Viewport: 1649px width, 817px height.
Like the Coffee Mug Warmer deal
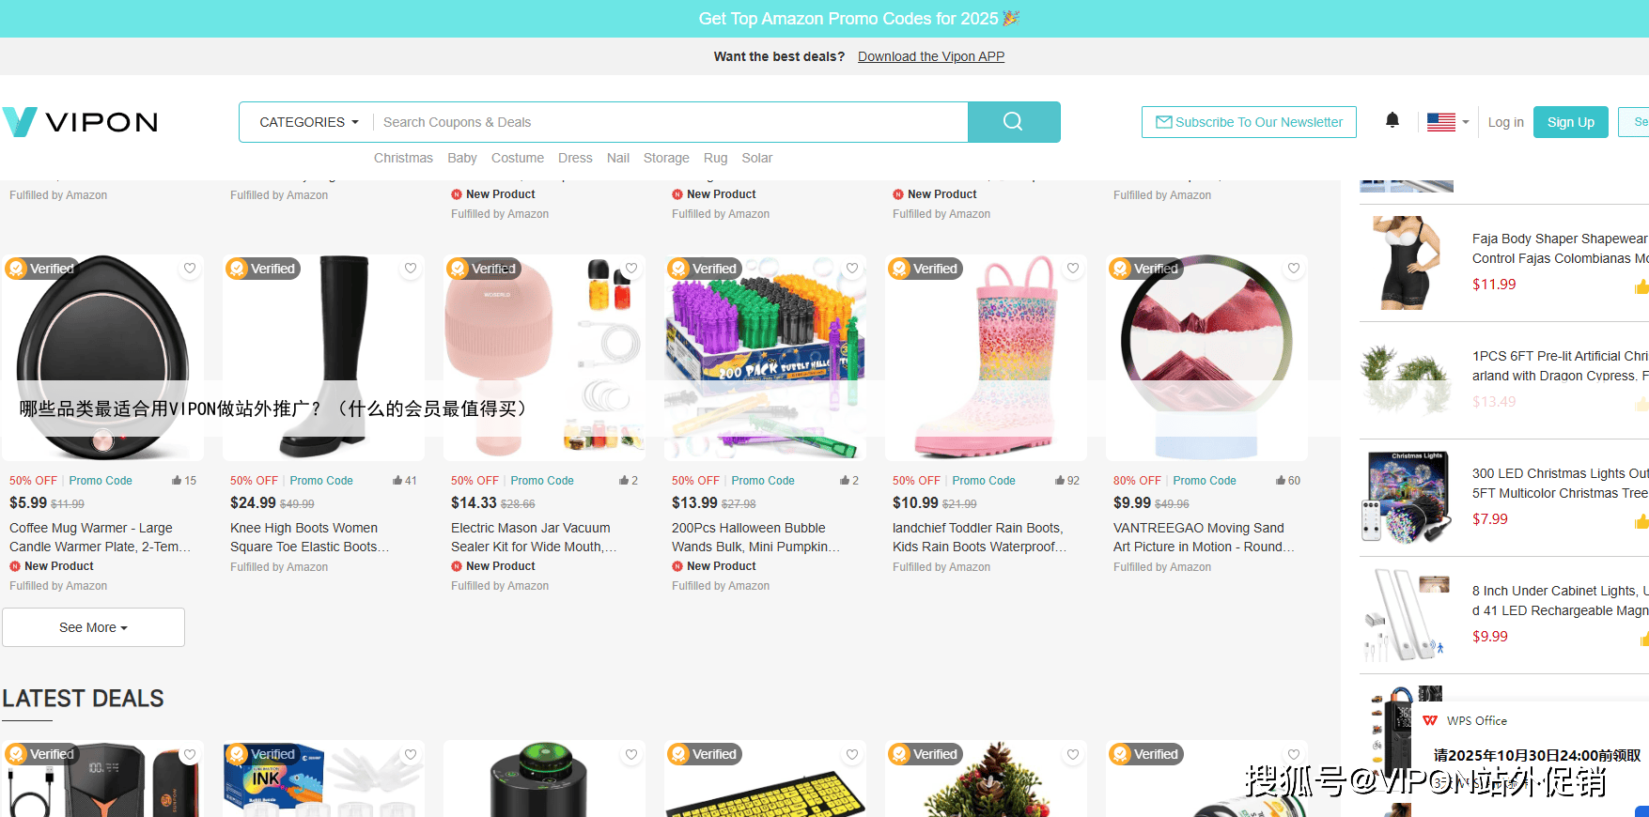coord(177,480)
